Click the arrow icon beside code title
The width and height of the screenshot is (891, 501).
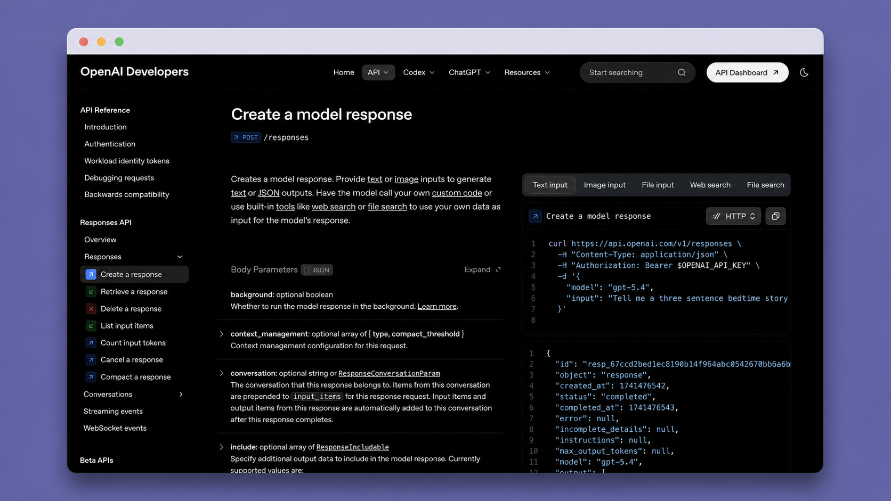[535, 216]
